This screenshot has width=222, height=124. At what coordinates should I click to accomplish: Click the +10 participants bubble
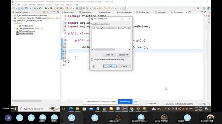[x=8, y=118]
